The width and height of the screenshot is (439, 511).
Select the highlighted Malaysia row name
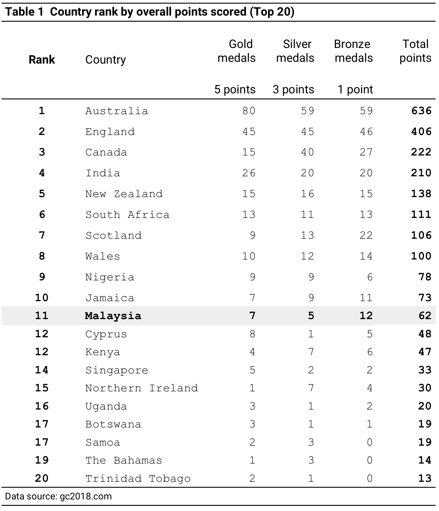pyautogui.click(x=113, y=316)
